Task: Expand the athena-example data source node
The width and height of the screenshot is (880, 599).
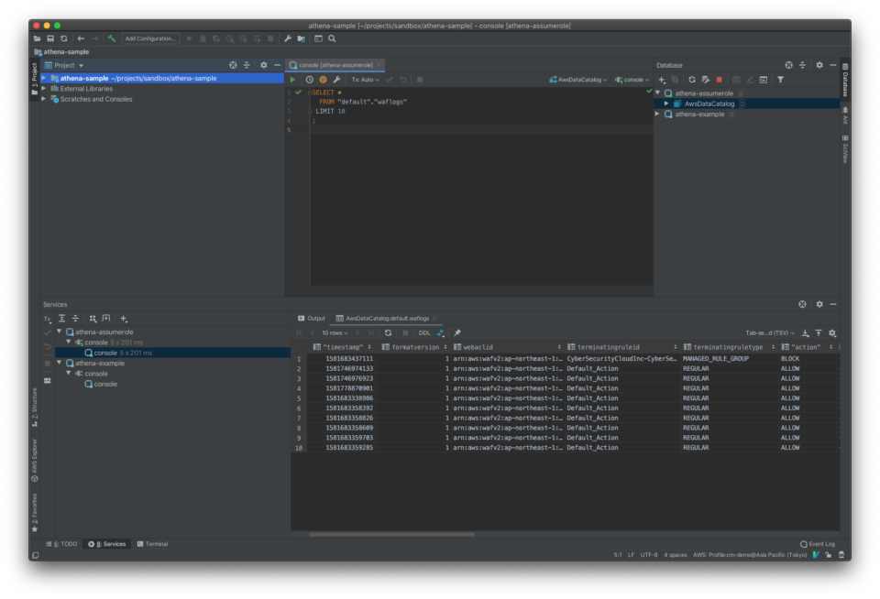Action: tap(658, 114)
